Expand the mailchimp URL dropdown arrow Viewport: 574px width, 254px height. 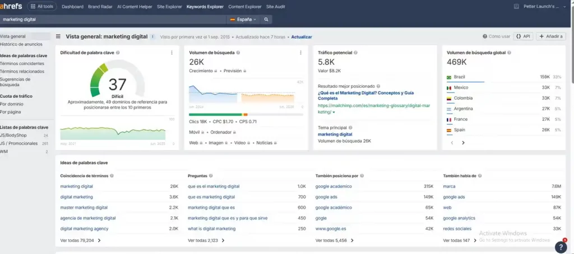(334, 112)
